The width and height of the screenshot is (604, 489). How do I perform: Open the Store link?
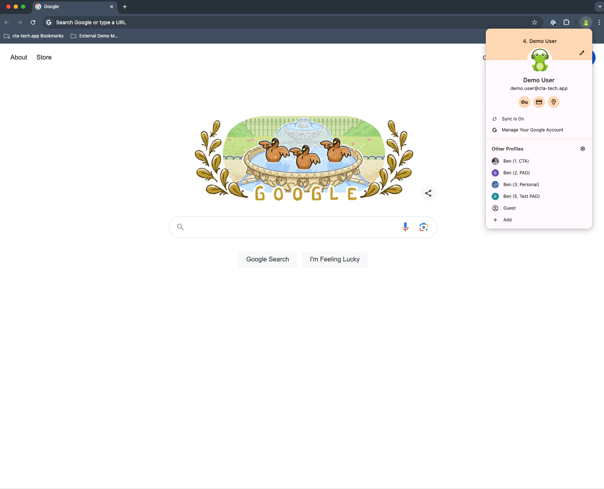pos(44,57)
